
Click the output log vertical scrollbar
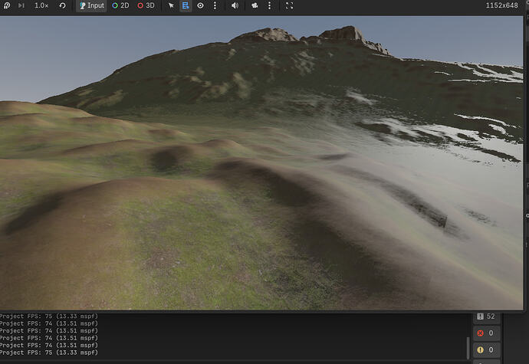pos(468,348)
